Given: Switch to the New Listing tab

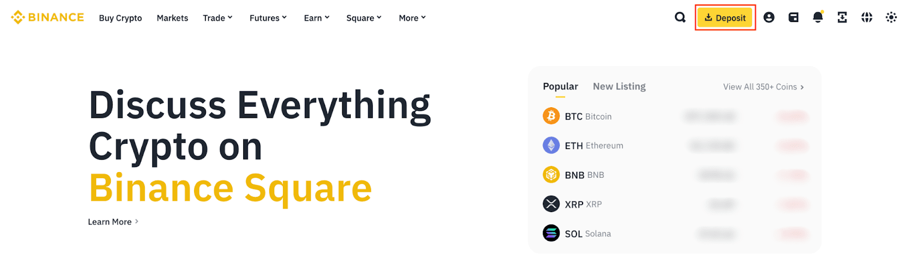Looking at the screenshot, I should (x=619, y=86).
